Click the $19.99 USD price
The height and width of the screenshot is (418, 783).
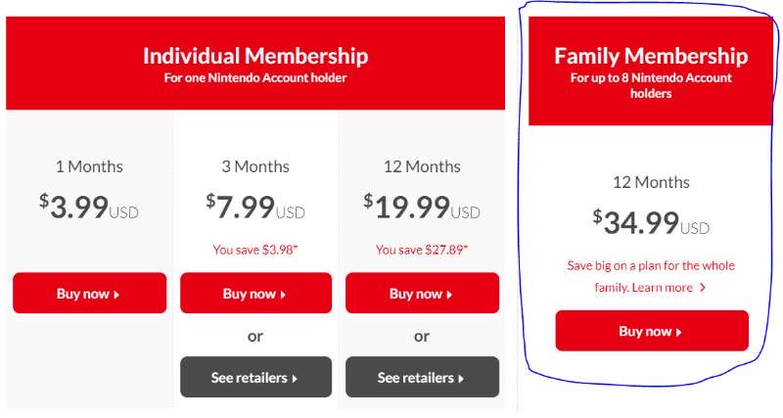[x=422, y=207]
